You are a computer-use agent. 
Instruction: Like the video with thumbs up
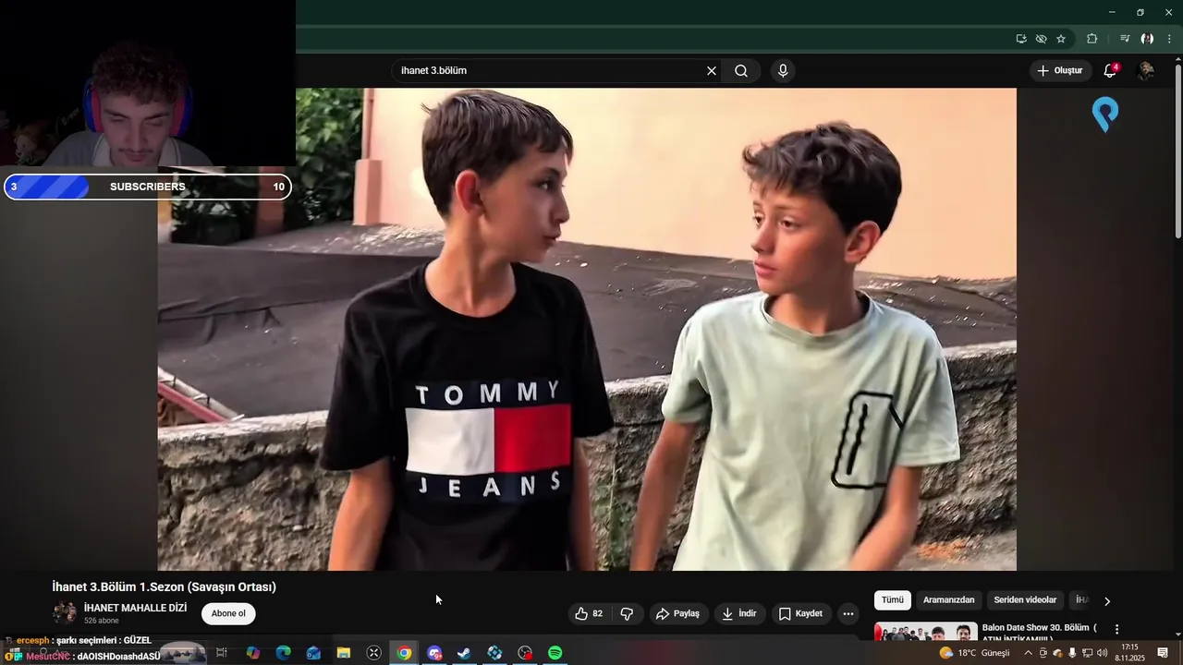coord(589,613)
